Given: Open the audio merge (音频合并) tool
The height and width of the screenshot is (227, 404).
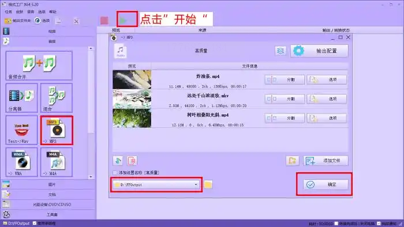Looking at the screenshot, I should pyautogui.click(x=39, y=66).
